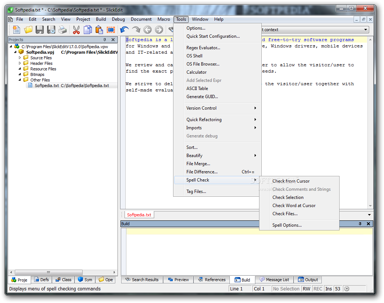
Task: Choose Quick Start Configuration...
Action: pos(218,36)
